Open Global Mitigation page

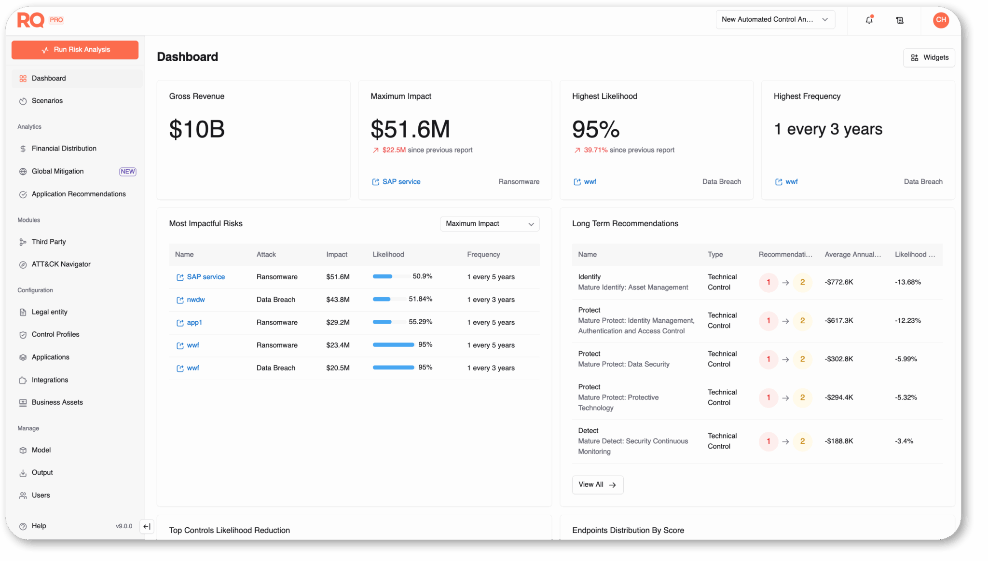[x=57, y=171]
